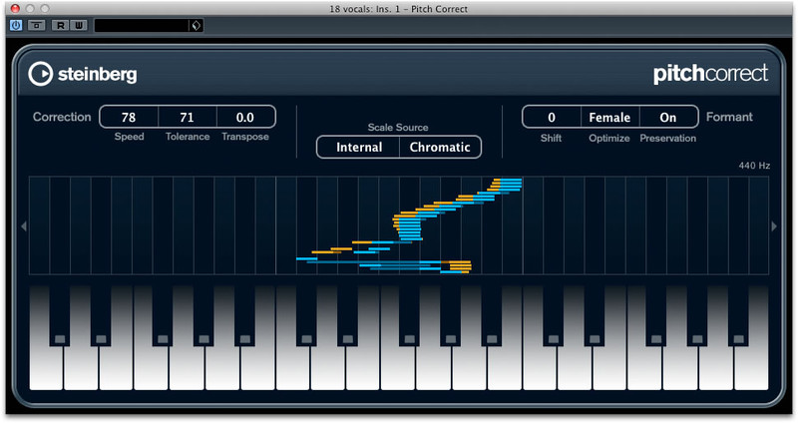
Task: Open the Scale Source Internal dropdown
Action: [x=358, y=147]
